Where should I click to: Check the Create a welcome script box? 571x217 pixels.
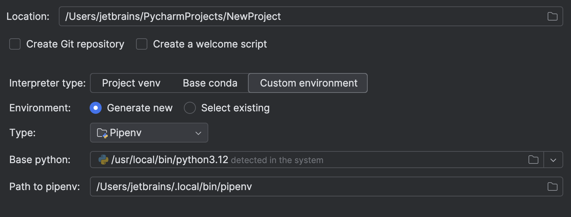(142, 44)
